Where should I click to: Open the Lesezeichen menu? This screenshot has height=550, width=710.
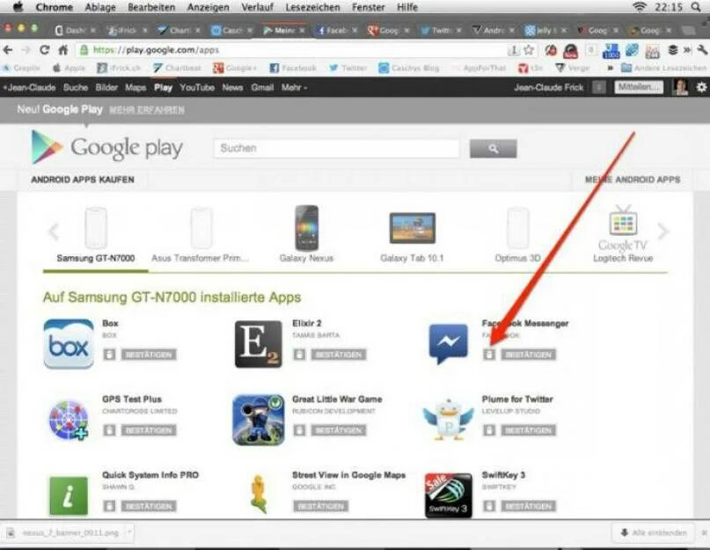[x=312, y=7]
